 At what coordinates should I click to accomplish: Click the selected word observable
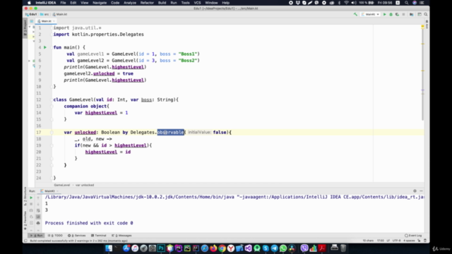point(170,133)
